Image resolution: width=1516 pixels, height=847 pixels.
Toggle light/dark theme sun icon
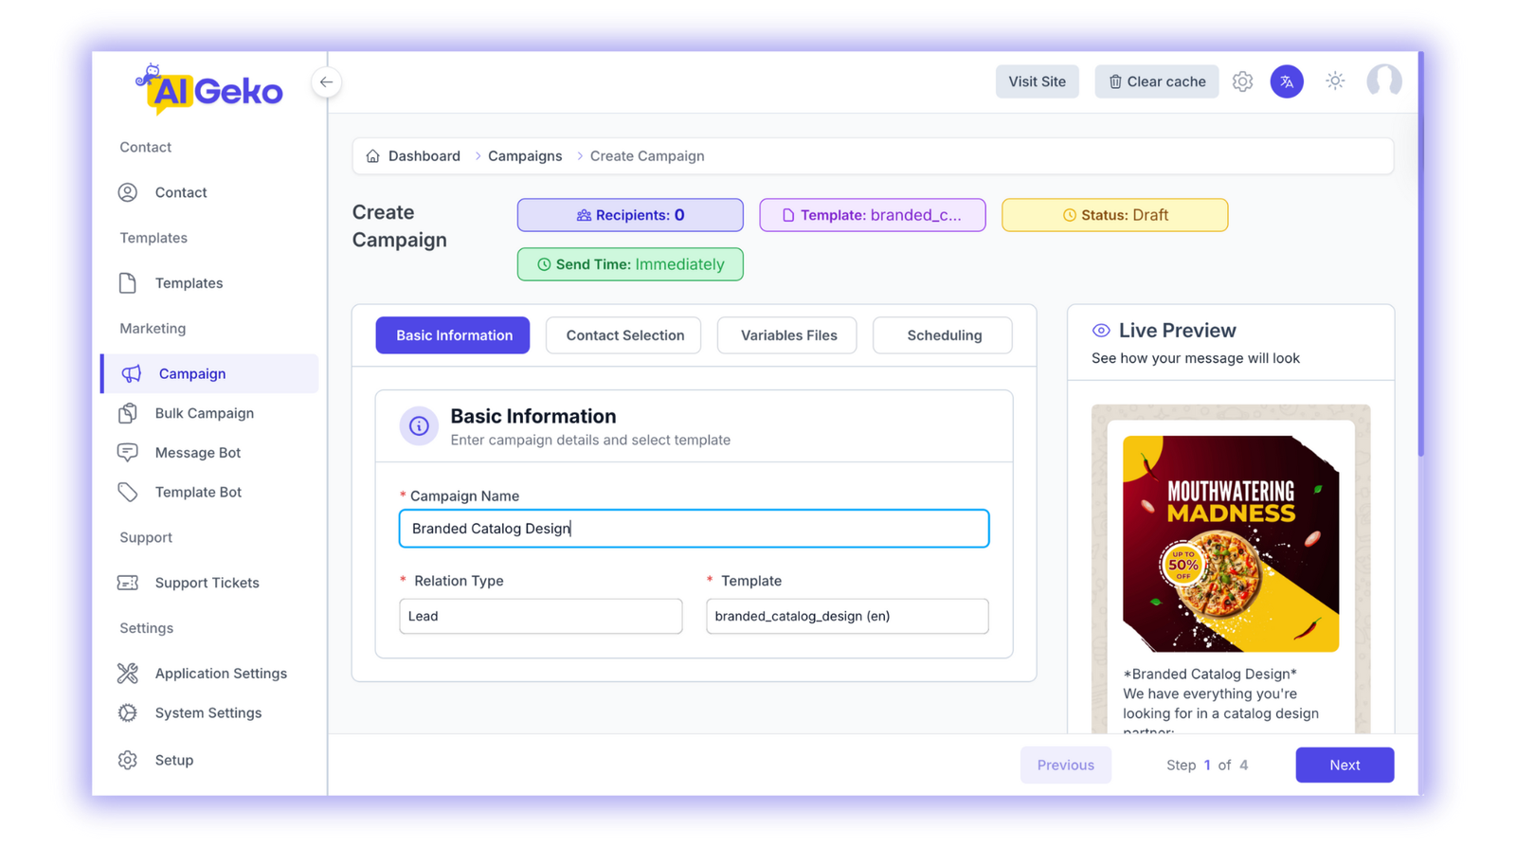click(x=1335, y=81)
